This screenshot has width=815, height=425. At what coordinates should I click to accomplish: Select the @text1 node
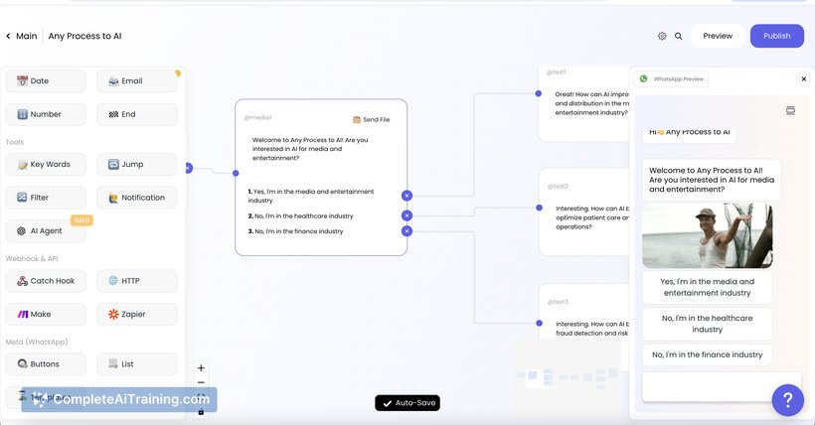coord(584,104)
